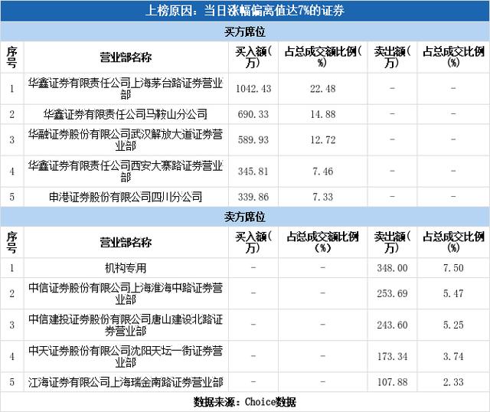This screenshot has width=490, height=412.
Task: Click the 申港证券股份有限公司四川分公司 cell
Action: coord(126,197)
